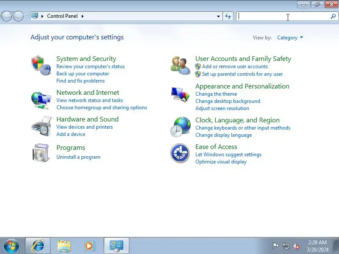Image resolution: width=339 pixels, height=254 pixels.
Task: Open the Action Center flag tray icon
Action: pyautogui.click(x=275, y=246)
